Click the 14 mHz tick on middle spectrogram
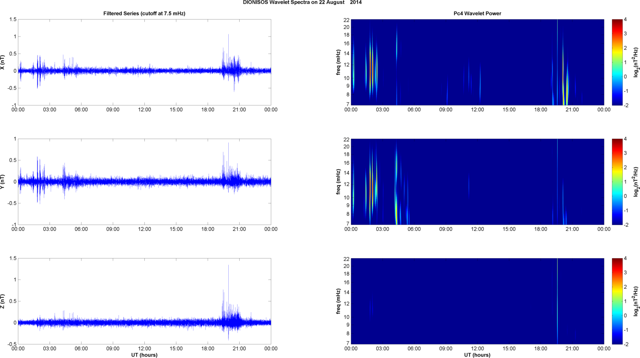The height and width of the screenshot is (358, 640). pos(346,173)
